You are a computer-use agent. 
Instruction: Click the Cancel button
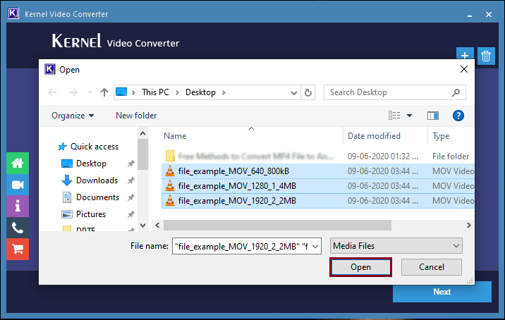pos(431,267)
